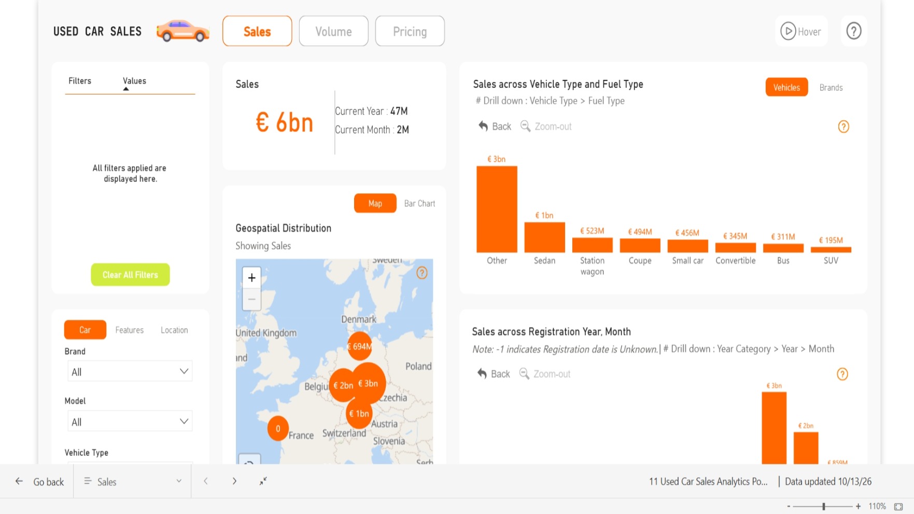Switch chart view to Vehicles
This screenshot has height=514, width=914.
(x=786, y=88)
